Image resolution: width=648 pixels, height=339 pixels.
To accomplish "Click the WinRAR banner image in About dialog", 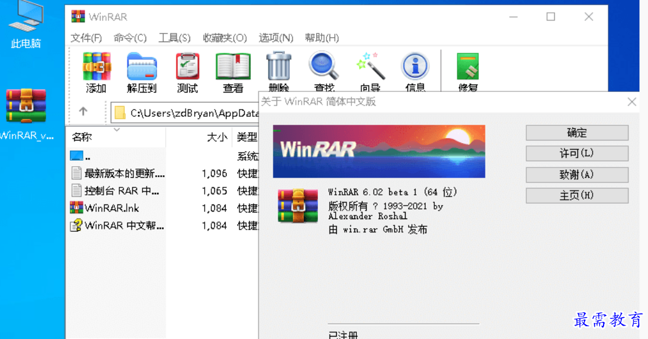I will (x=379, y=152).
